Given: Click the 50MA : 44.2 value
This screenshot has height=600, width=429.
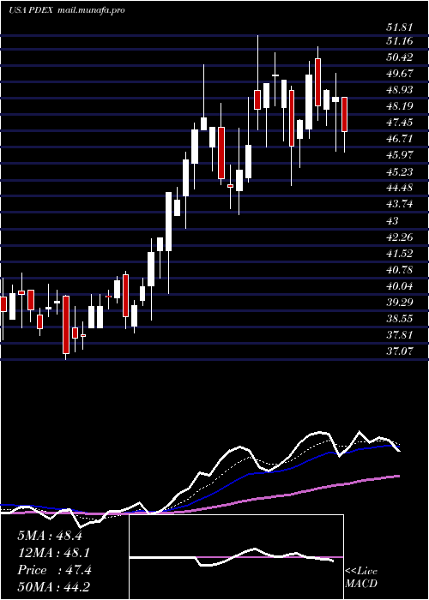Looking at the screenshot, I should 53,586.
